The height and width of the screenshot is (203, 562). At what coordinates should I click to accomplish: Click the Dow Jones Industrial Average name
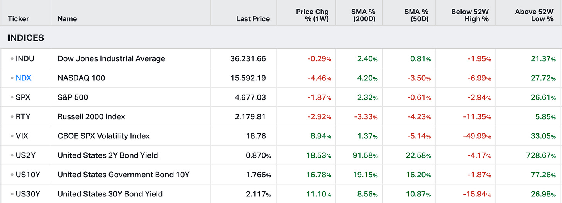point(111,59)
